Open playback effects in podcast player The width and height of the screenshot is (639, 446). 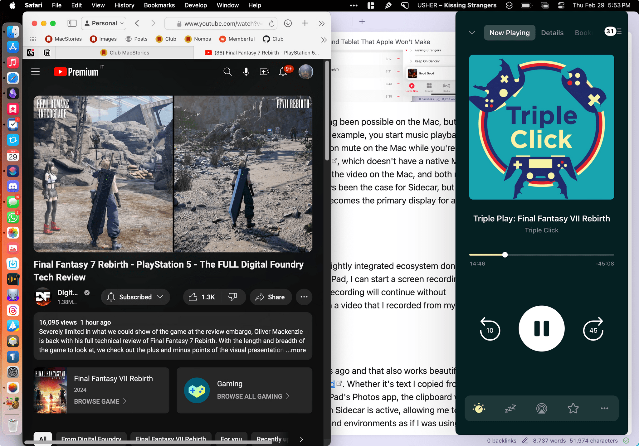point(479,408)
